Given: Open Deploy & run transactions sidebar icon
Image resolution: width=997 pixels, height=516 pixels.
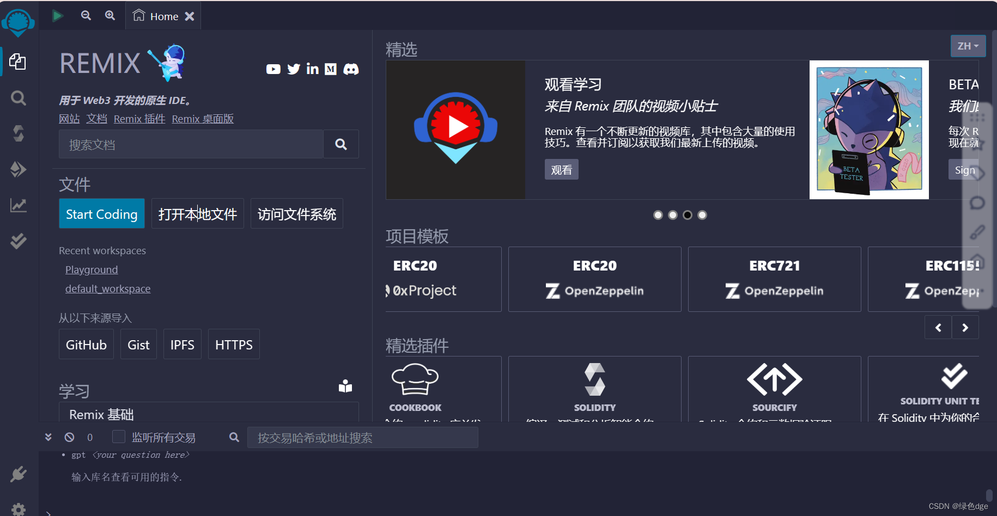Looking at the screenshot, I should tap(19, 169).
